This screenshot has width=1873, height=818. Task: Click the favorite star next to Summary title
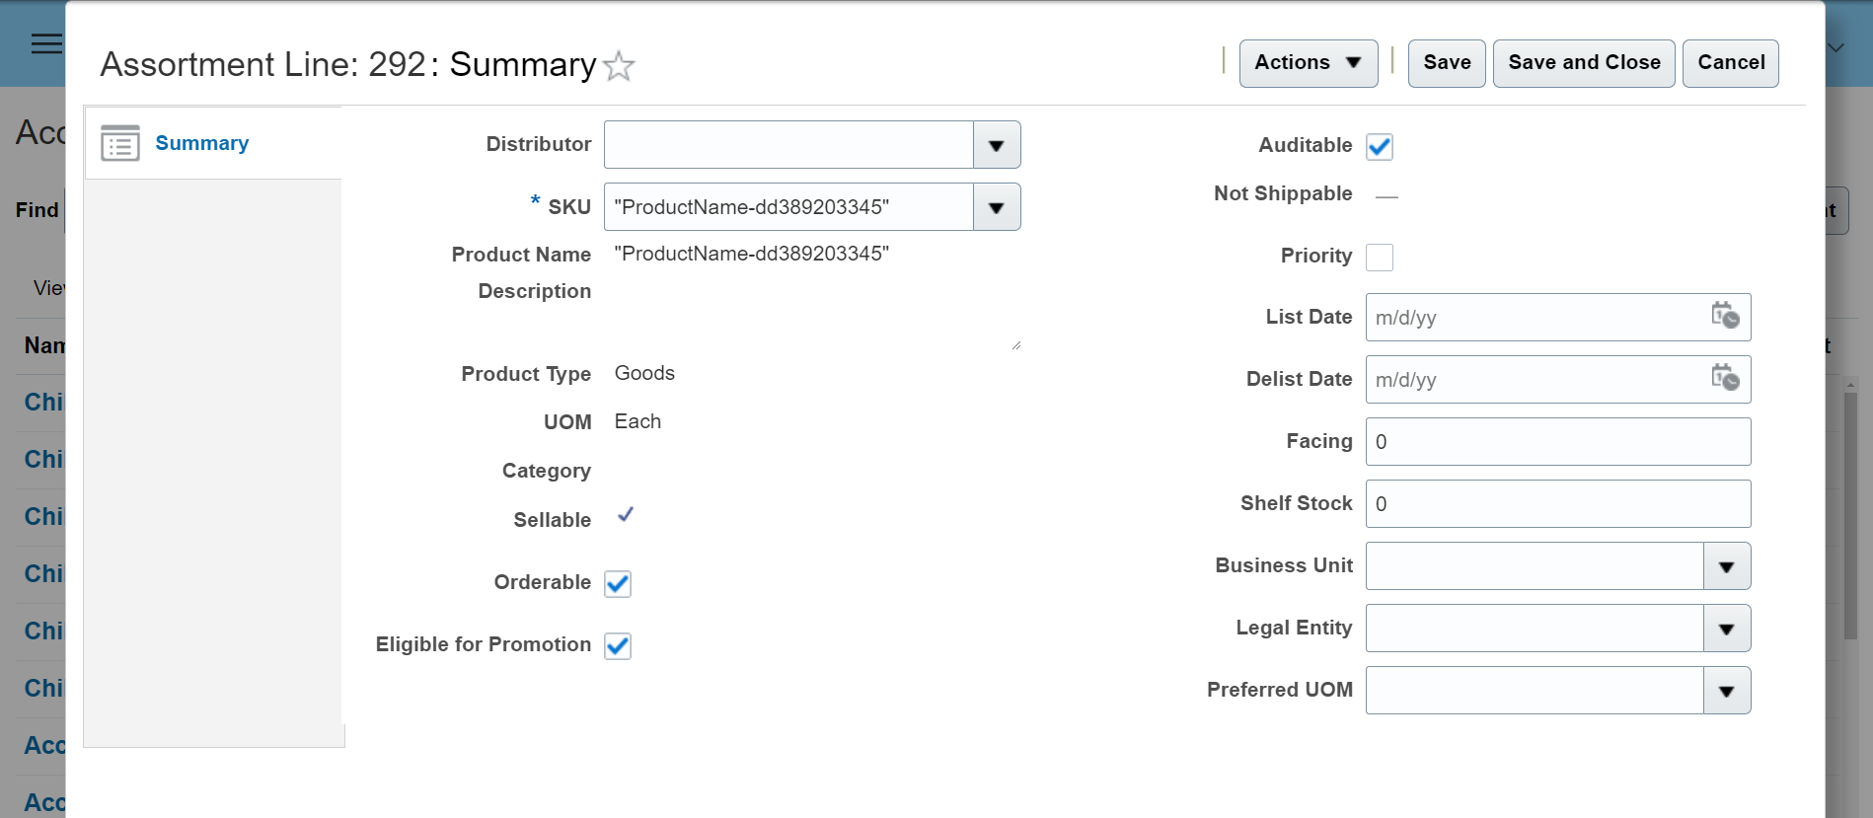pyautogui.click(x=619, y=66)
